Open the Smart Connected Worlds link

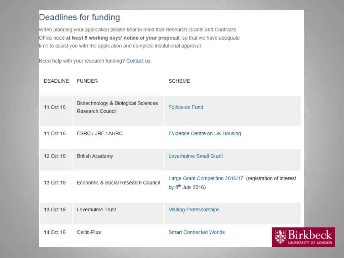coord(197,232)
